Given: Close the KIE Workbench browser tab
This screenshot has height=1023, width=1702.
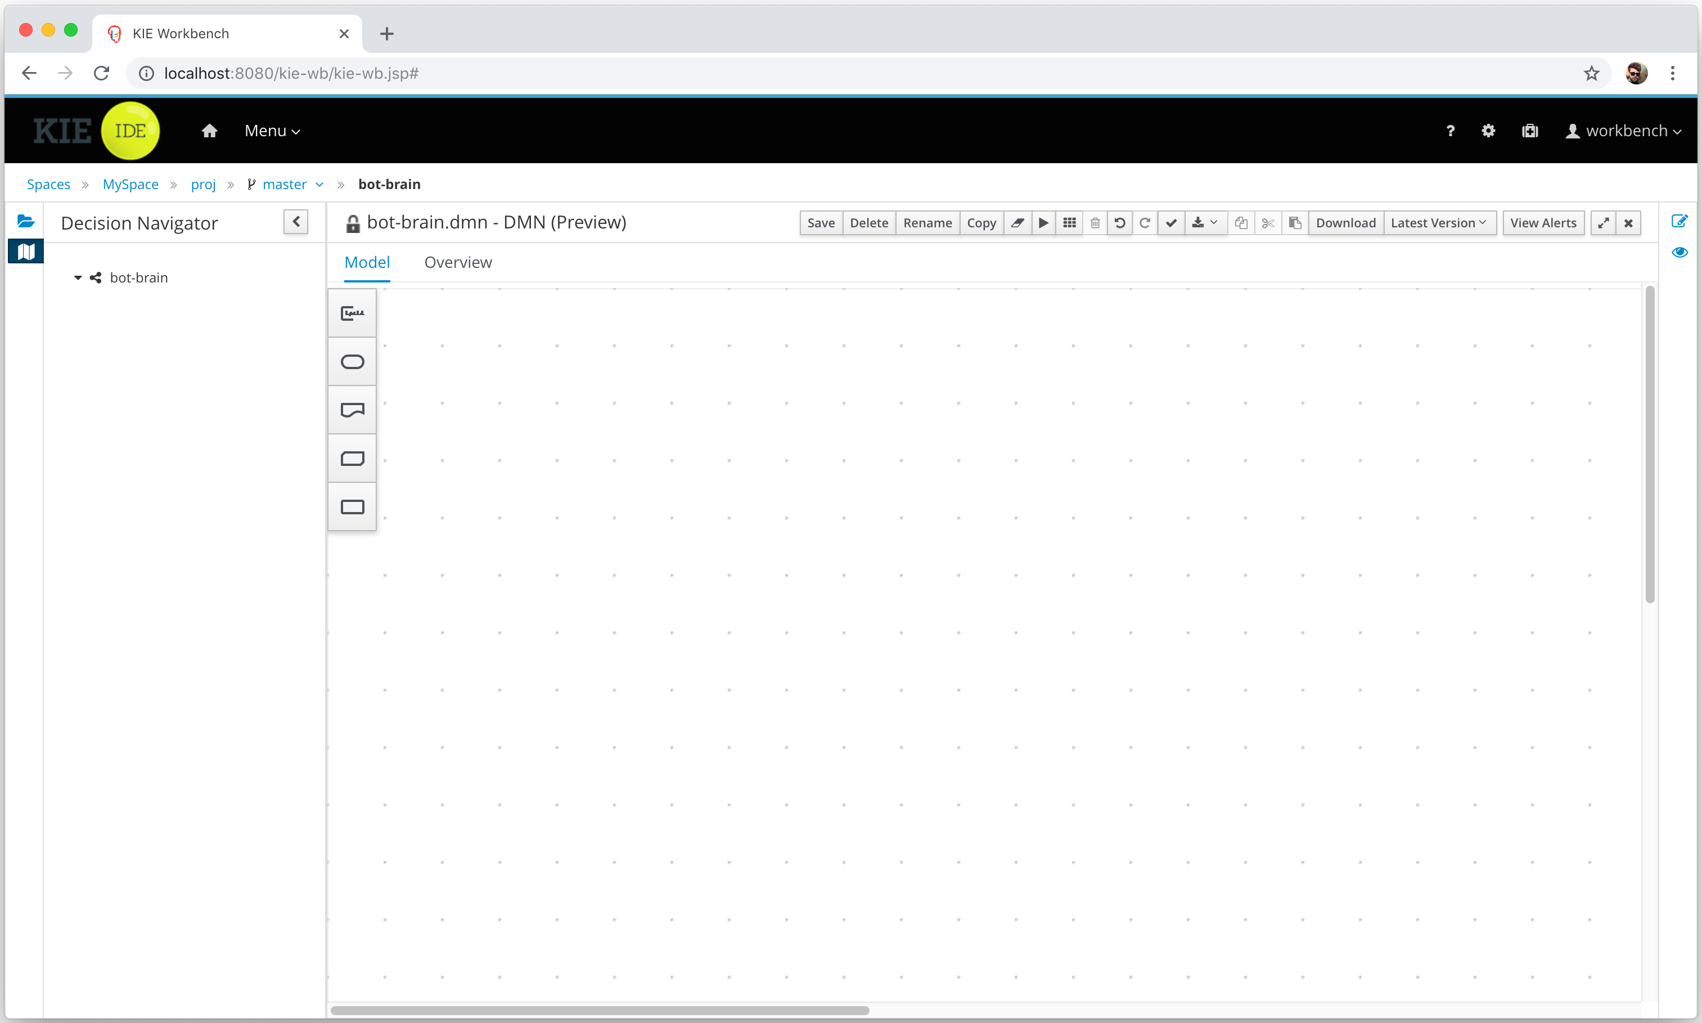Looking at the screenshot, I should (x=345, y=33).
